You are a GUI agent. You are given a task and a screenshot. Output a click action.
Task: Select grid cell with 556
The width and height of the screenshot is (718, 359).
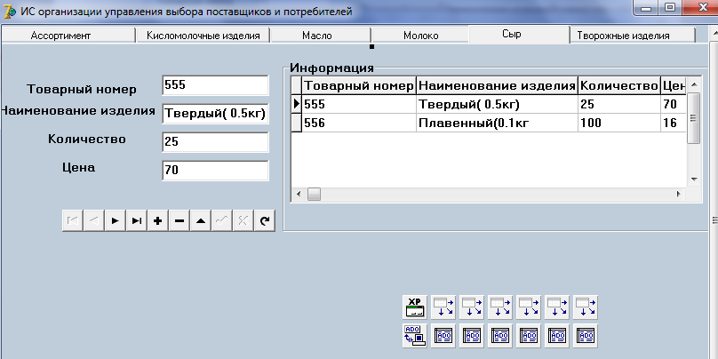pyautogui.click(x=358, y=123)
